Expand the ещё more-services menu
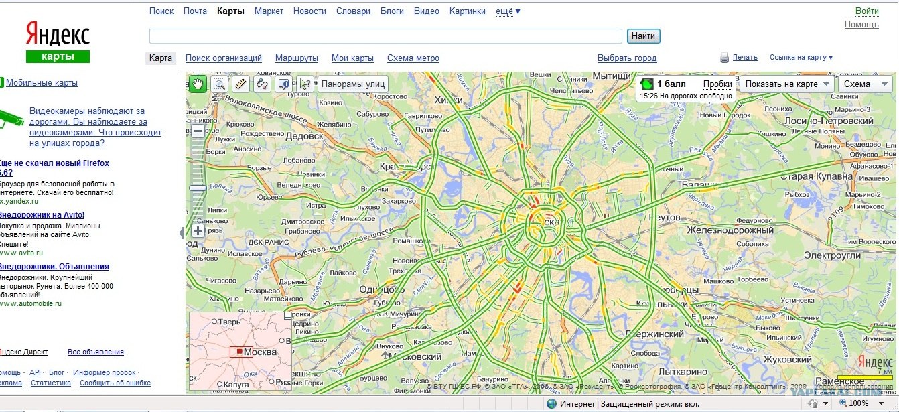This screenshot has width=899, height=412. 508,11
